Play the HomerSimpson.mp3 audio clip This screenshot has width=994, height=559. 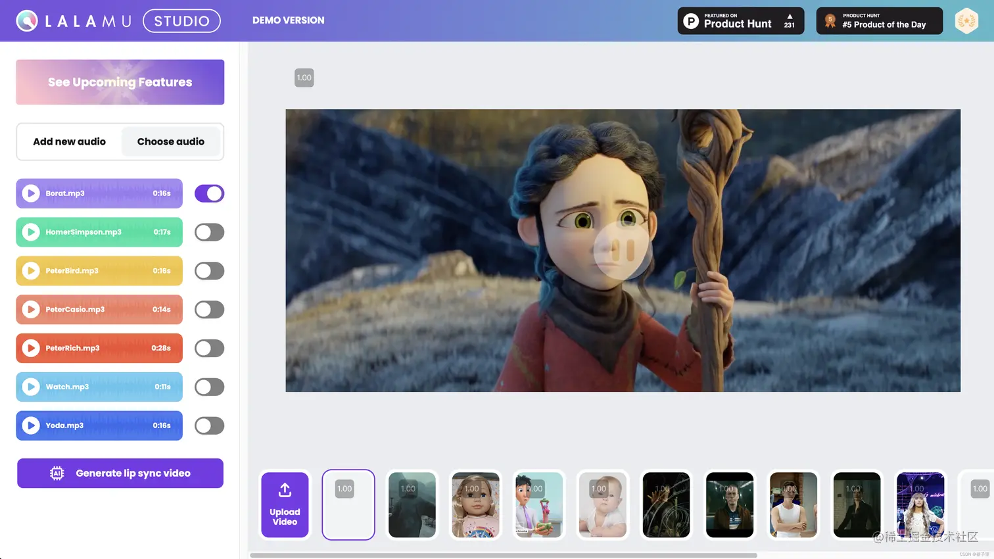31,232
